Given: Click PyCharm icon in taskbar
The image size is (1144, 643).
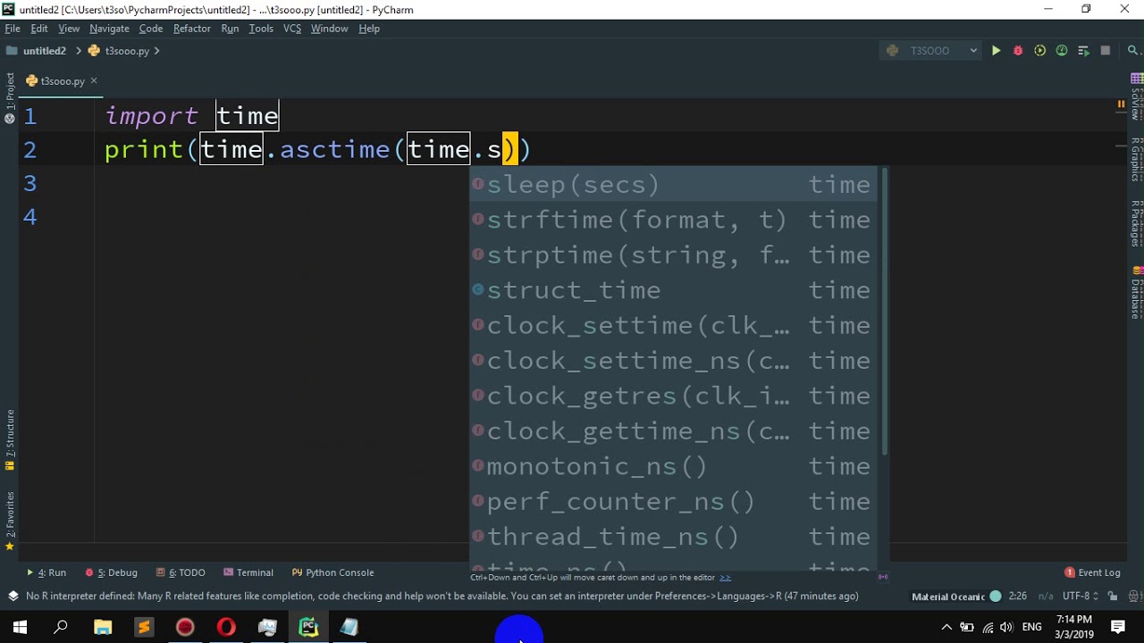Looking at the screenshot, I should tap(308, 628).
